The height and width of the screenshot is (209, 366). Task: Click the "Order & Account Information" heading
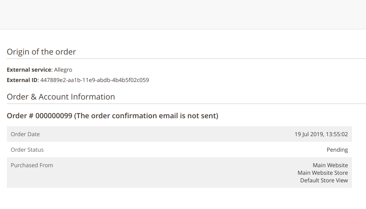coord(61,97)
